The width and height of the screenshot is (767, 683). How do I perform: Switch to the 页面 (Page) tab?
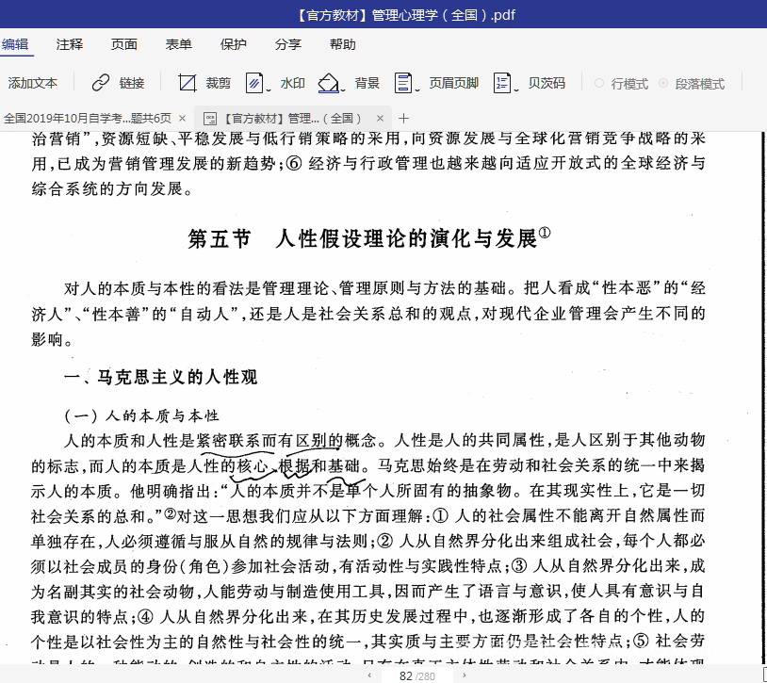pyautogui.click(x=124, y=44)
